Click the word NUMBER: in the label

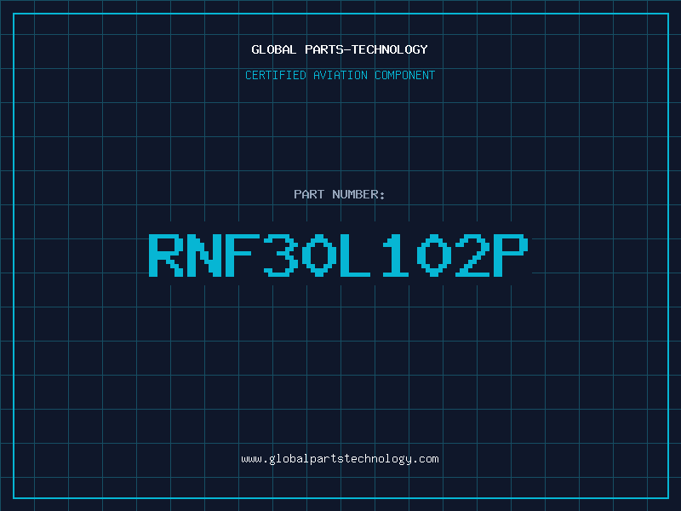[359, 194]
